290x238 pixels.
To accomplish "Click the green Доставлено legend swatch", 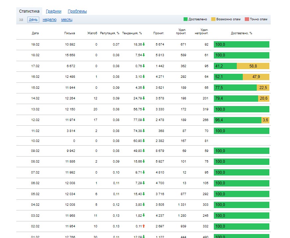I will pyautogui.click(x=186, y=19).
